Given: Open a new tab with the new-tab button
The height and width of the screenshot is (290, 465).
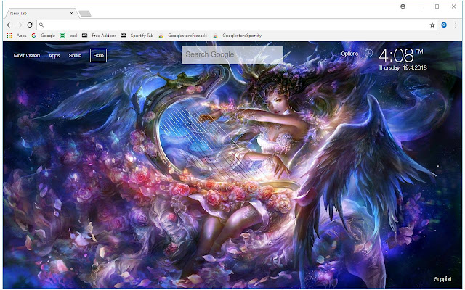Looking at the screenshot, I should coord(85,14).
